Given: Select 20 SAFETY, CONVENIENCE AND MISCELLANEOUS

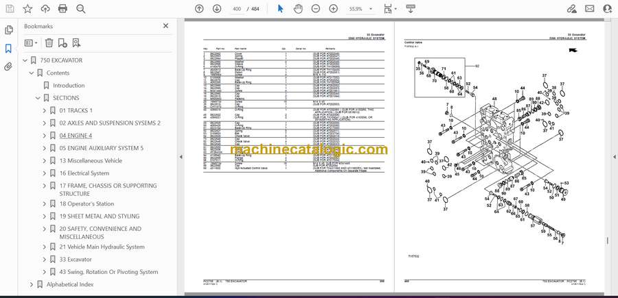Looking at the screenshot, I should click(x=100, y=233).
